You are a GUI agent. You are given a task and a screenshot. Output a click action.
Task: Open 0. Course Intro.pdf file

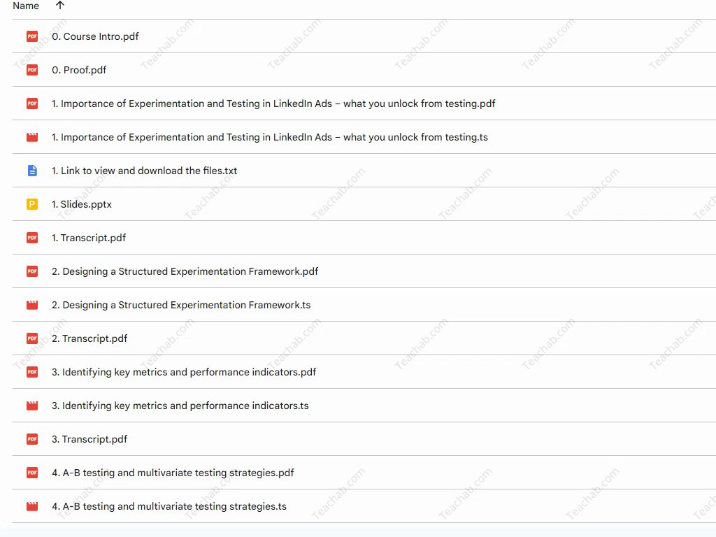[x=95, y=36]
